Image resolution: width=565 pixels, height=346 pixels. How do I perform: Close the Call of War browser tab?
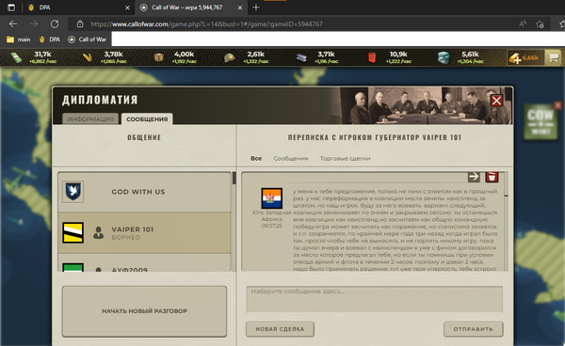pyautogui.click(x=241, y=8)
